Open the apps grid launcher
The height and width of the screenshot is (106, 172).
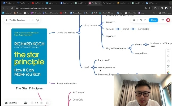click(162, 20)
